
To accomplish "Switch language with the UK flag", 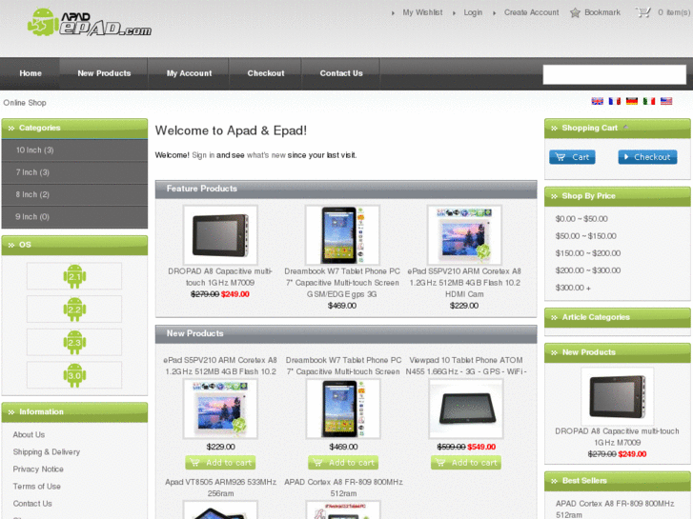I will (597, 101).
